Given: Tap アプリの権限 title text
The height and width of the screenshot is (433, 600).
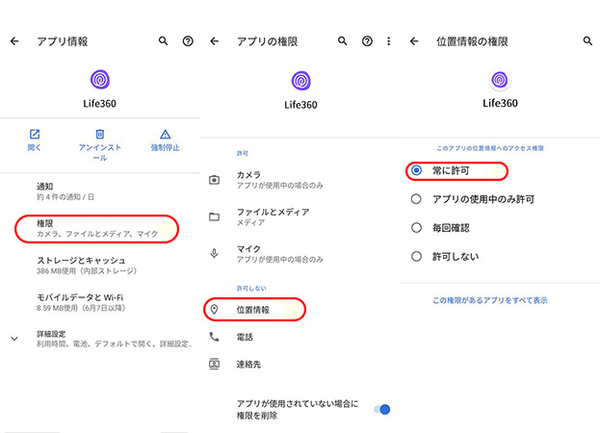Looking at the screenshot, I should 267,41.
